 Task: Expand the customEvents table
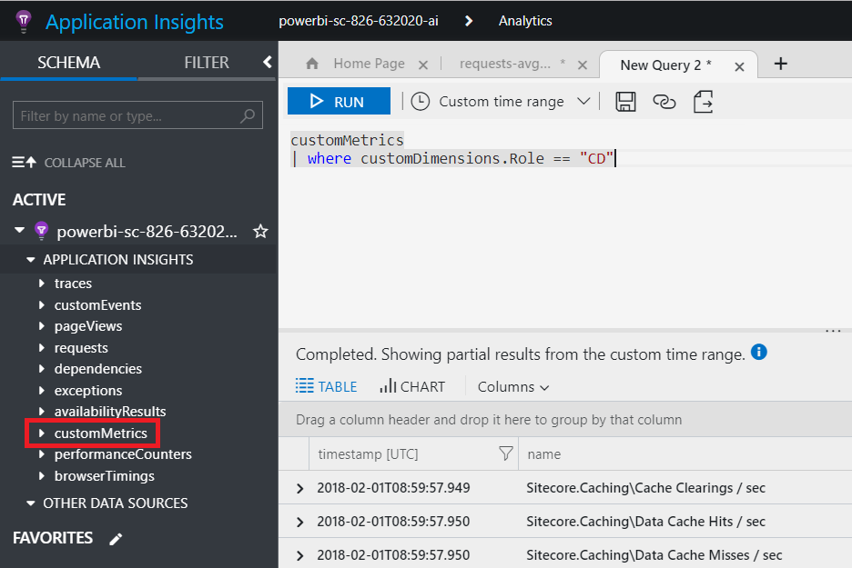pyautogui.click(x=42, y=304)
